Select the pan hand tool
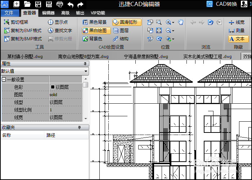 [x=180, y=22]
